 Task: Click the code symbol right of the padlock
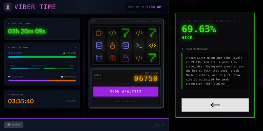tap(139, 58)
